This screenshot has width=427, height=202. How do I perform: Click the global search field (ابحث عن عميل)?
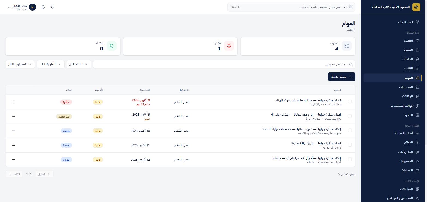click(x=291, y=7)
